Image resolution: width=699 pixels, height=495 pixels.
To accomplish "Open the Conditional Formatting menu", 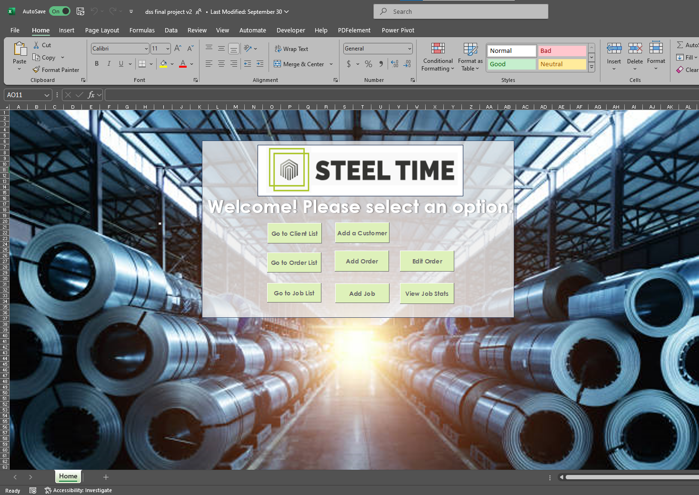I will (x=438, y=57).
